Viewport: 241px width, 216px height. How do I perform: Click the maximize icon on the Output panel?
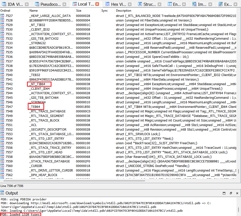224,193
